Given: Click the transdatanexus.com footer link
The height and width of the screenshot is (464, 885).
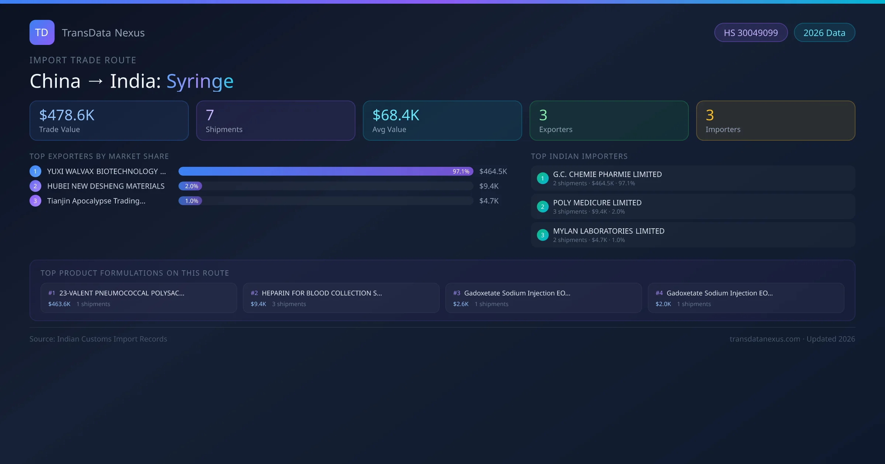Looking at the screenshot, I should 764,339.
